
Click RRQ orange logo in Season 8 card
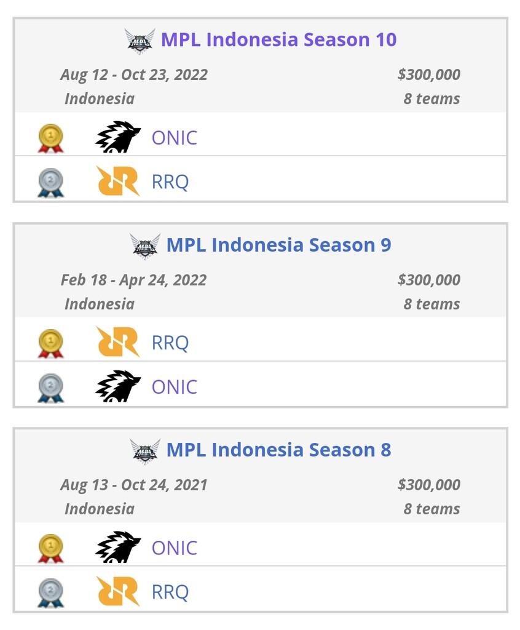[x=118, y=591]
